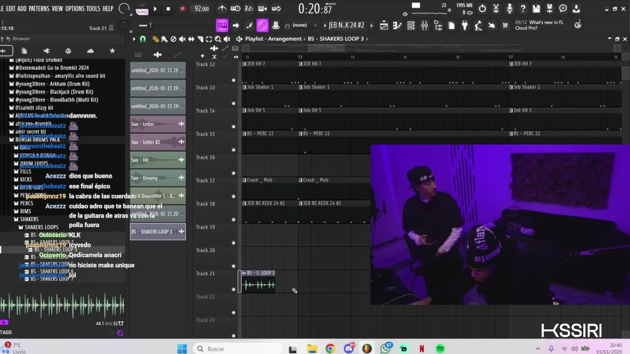Select the playlist Mute tool
The width and height of the screenshot is (630, 354).
pos(182,39)
